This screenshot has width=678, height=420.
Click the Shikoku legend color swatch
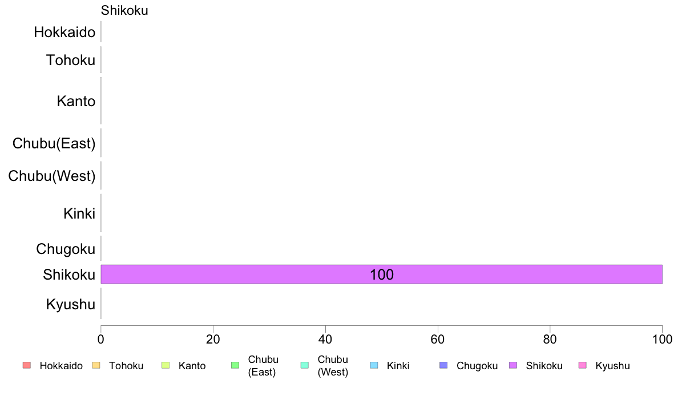tap(513, 365)
